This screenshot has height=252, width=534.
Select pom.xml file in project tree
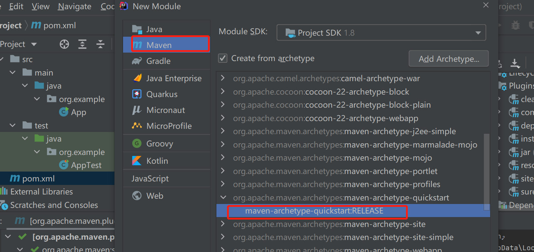[x=39, y=179]
